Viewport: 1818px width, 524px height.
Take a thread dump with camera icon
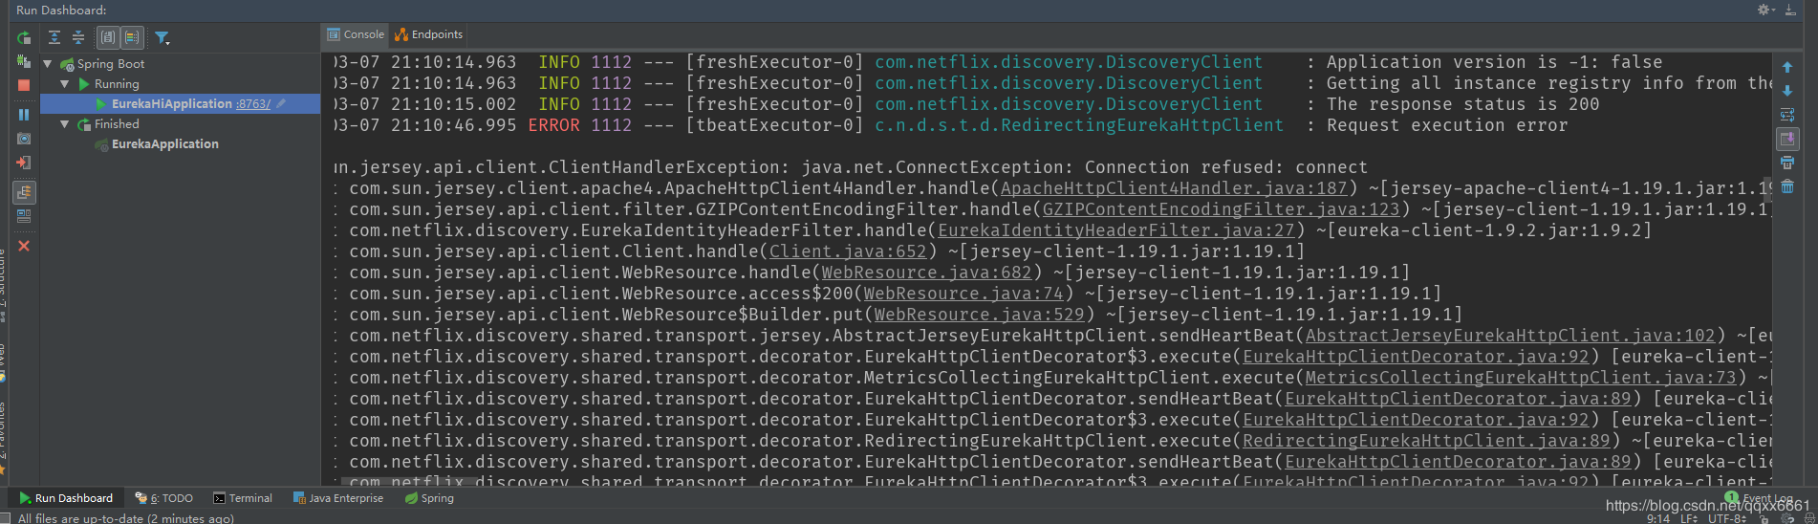[x=24, y=139]
